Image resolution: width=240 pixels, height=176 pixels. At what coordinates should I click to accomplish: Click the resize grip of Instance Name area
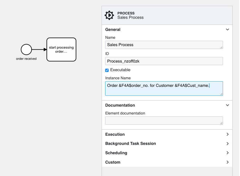[221, 94]
